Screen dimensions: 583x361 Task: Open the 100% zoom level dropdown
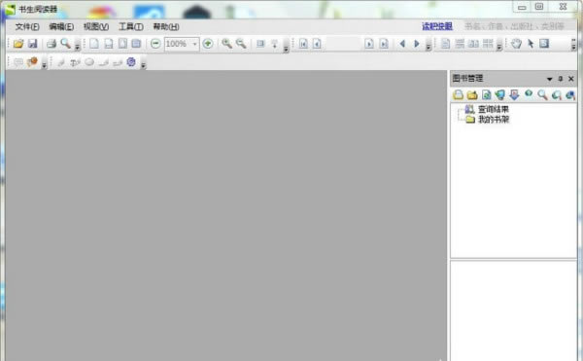click(x=194, y=44)
